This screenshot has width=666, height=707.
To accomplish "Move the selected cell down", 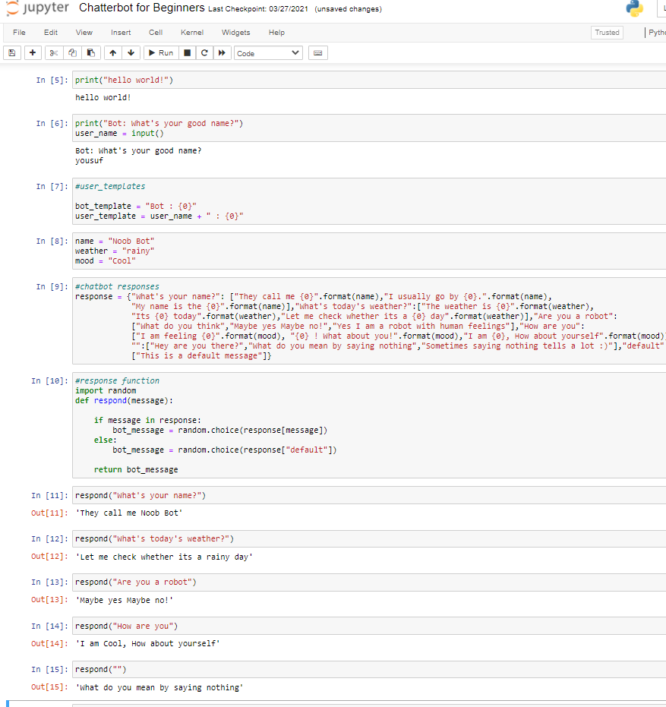I will [x=131, y=53].
